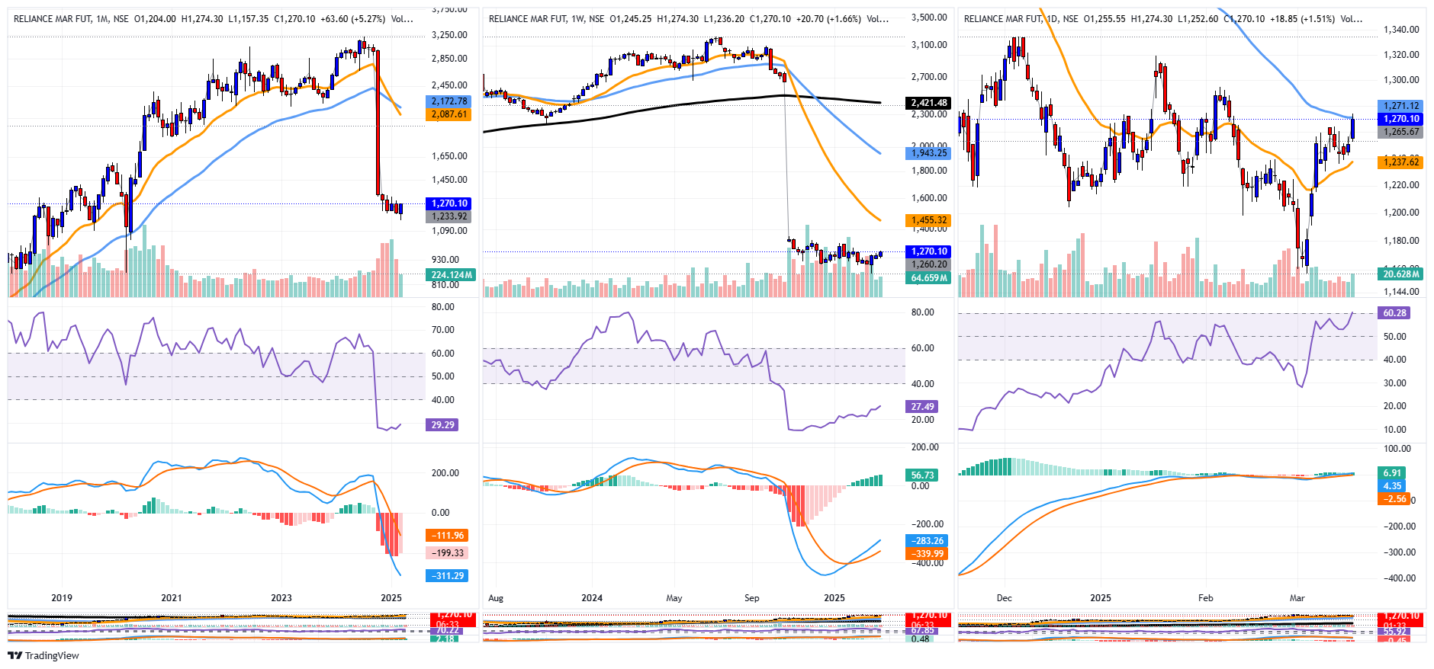1434x669 pixels.
Task: Click the Mar time-axis label on daily chart
Action: click(1297, 598)
